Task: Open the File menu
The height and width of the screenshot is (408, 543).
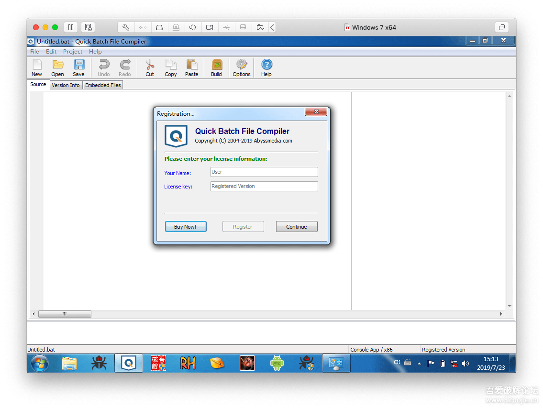Action: coord(34,52)
